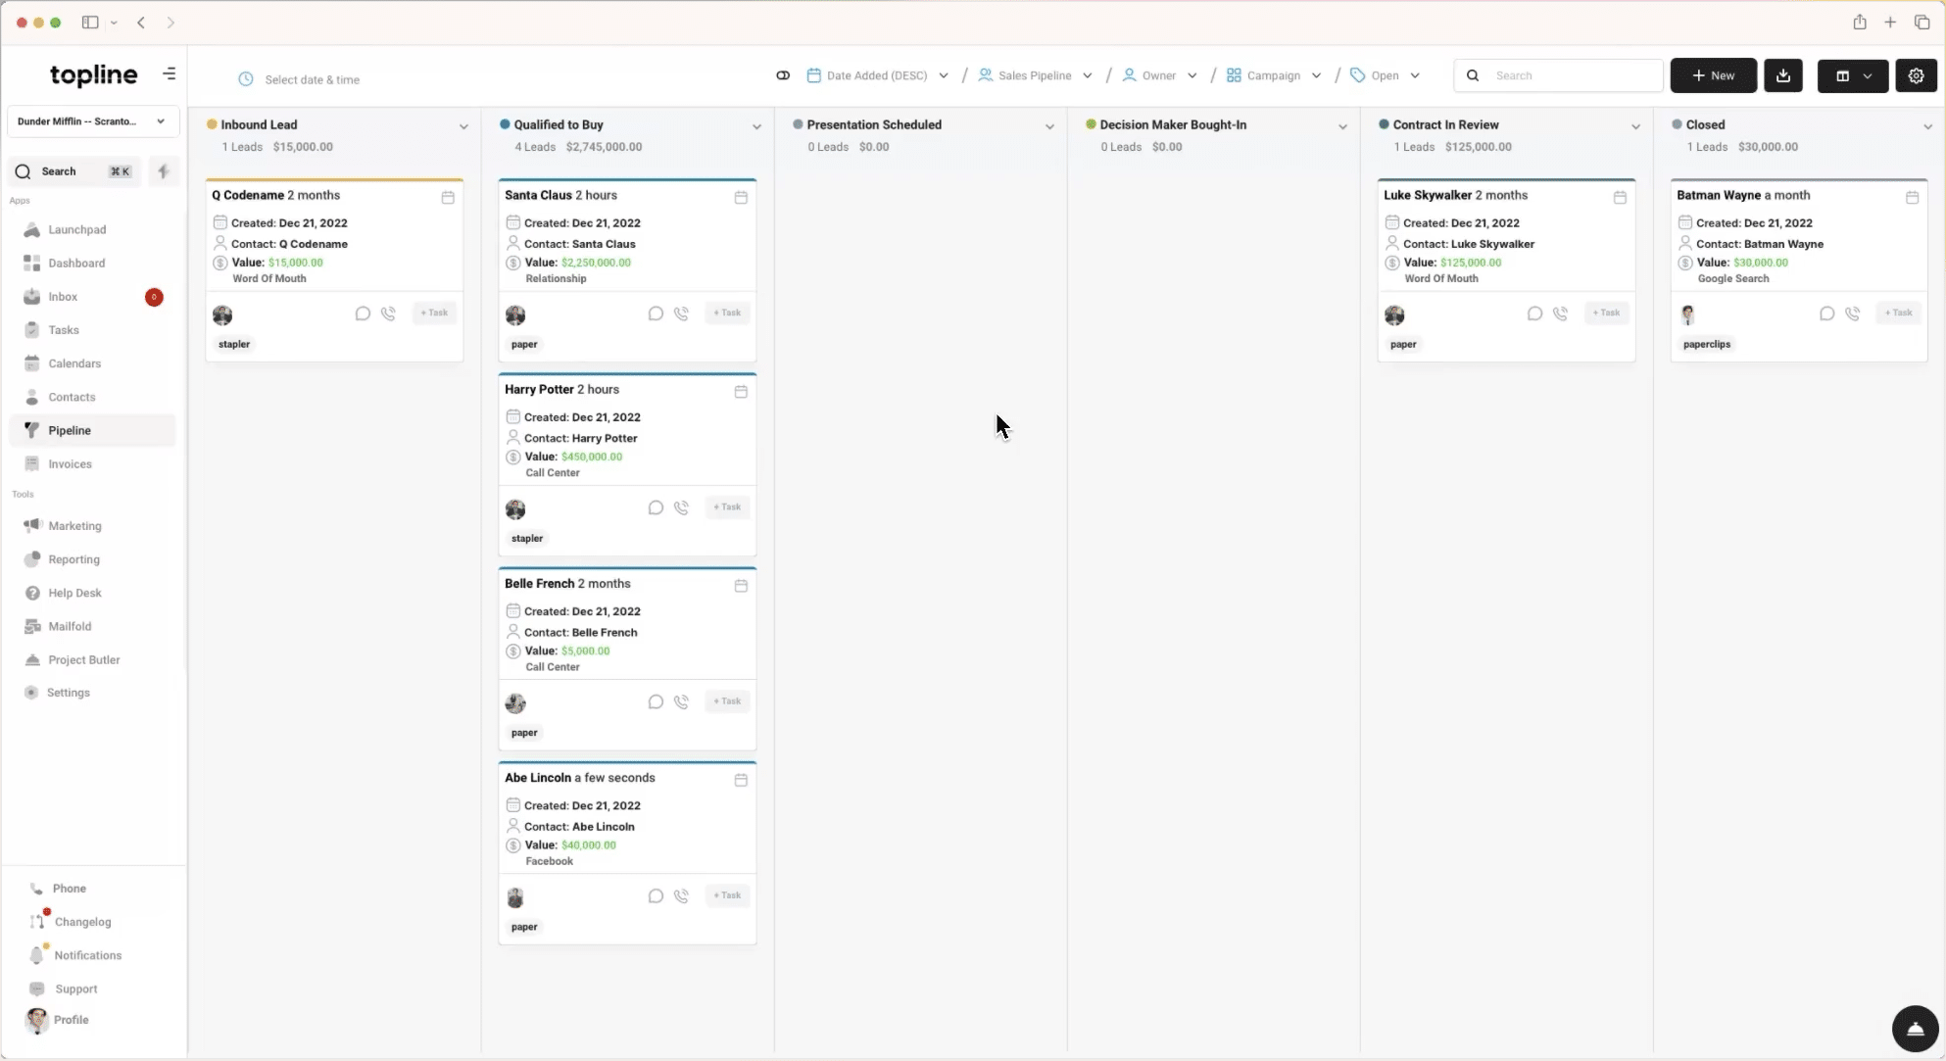The image size is (1946, 1061).
Task: Open the Campaign filter dropdown
Action: [1274, 75]
